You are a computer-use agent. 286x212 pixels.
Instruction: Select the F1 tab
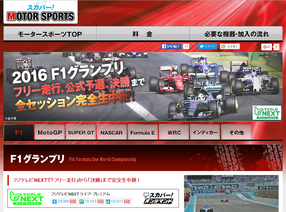pos(19,132)
